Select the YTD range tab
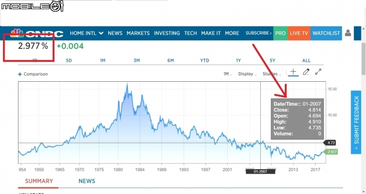This screenshot has width=366, height=194. (x=204, y=60)
